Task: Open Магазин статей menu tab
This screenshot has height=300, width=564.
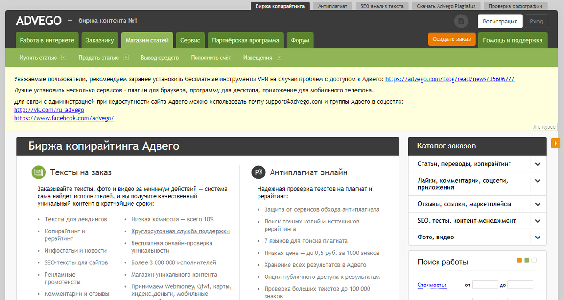Action: coord(147,40)
